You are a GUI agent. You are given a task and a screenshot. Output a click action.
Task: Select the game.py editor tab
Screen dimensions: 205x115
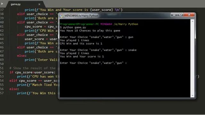pos(26,4)
